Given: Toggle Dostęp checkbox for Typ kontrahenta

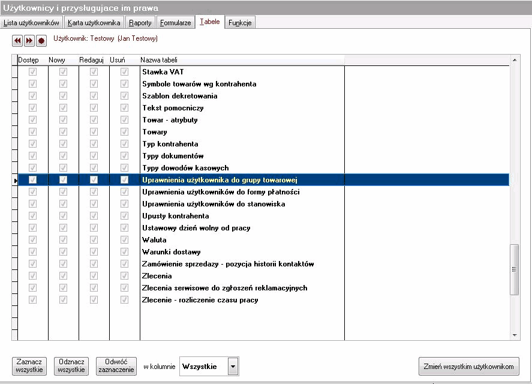Looking at the screenshot, I should tap(32, 143).
